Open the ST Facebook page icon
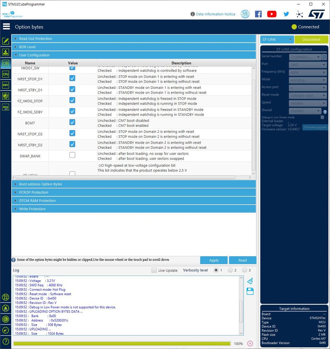The image size is (330, 349). pos(258,14)
